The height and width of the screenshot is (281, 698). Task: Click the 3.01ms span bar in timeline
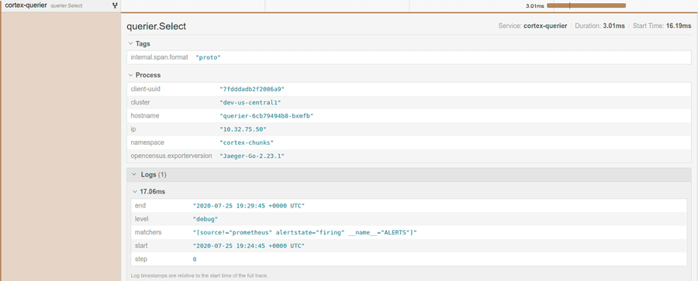tap(586, 5)
